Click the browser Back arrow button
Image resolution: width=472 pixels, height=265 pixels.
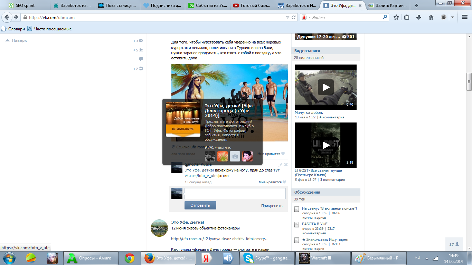coord(7,17)
